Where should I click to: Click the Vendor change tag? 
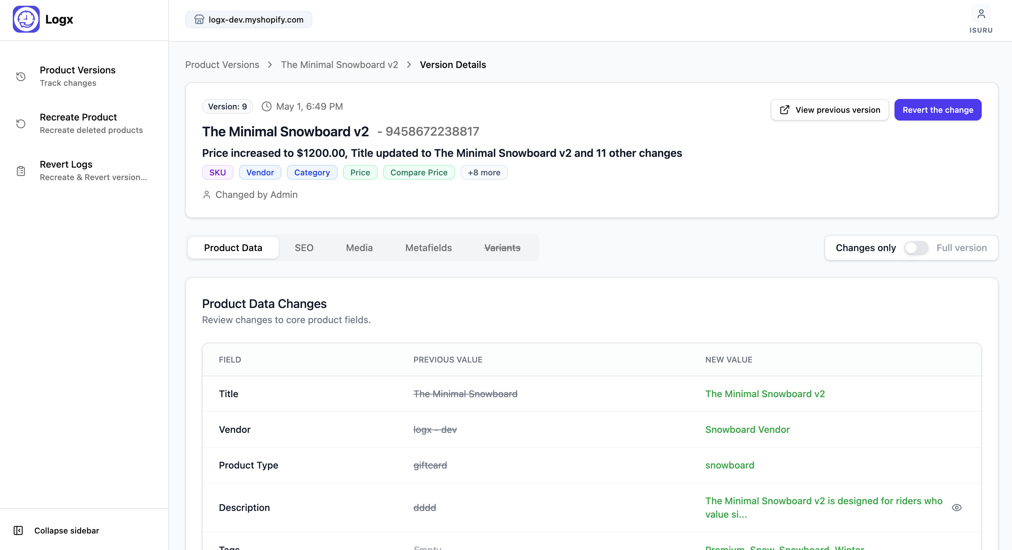point(260,172)
